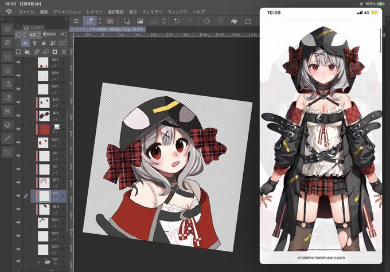The image size is (390, 272).
Task: Click the Merge with lower layer icon
Action: (x=46, y=52)
